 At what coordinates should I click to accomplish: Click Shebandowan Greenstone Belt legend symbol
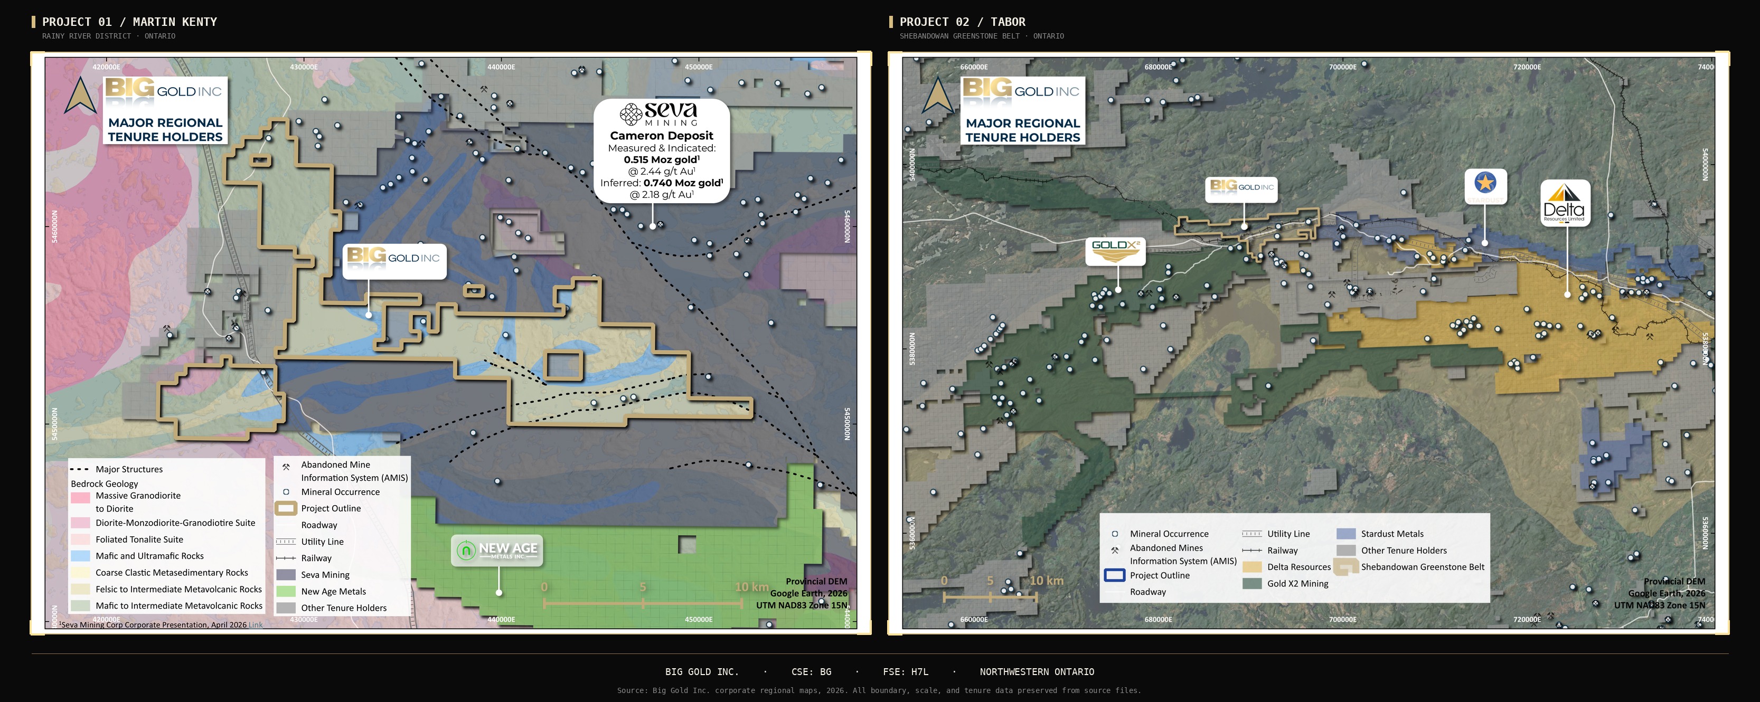(x=1345, y=567)
